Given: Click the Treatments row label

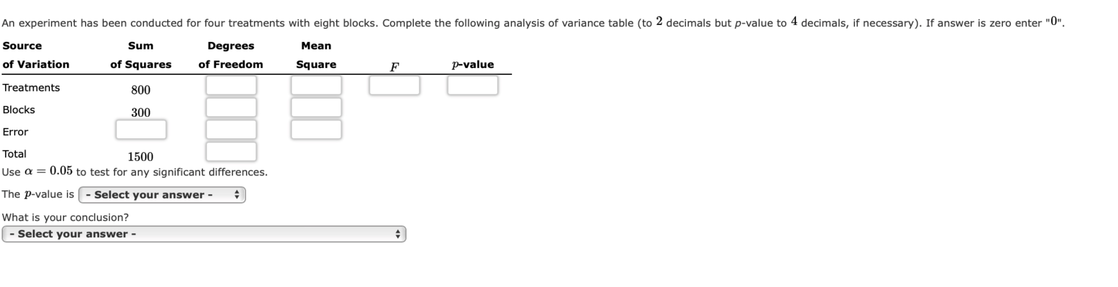Looking at the screenshot, I should (31, 87).
